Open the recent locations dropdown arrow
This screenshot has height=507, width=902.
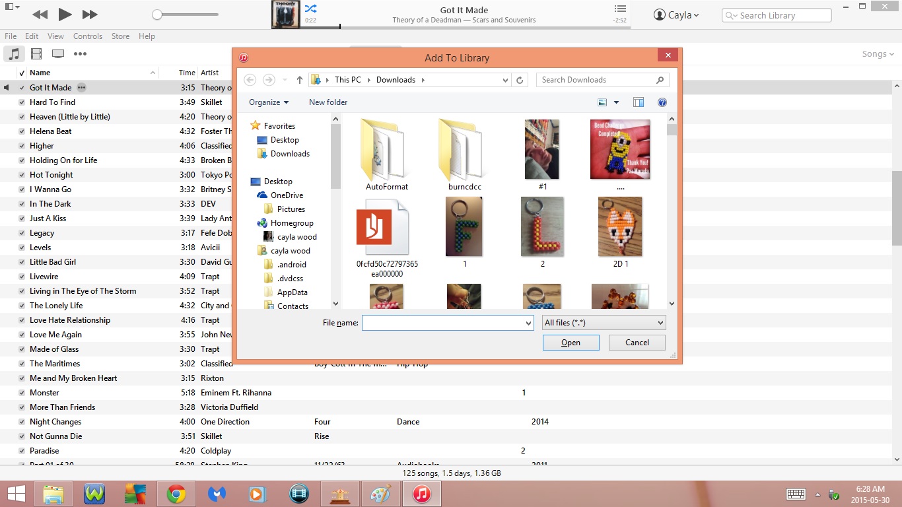click(285, 80)
